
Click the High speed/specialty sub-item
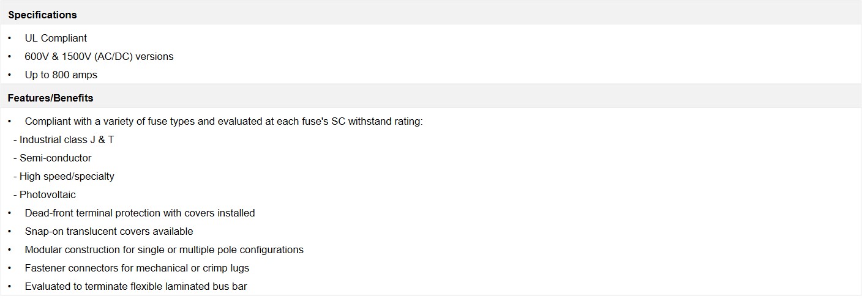[64, 176]
